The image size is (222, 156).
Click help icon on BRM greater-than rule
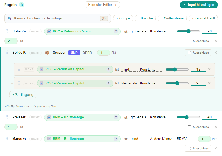[x=116, y=117]
